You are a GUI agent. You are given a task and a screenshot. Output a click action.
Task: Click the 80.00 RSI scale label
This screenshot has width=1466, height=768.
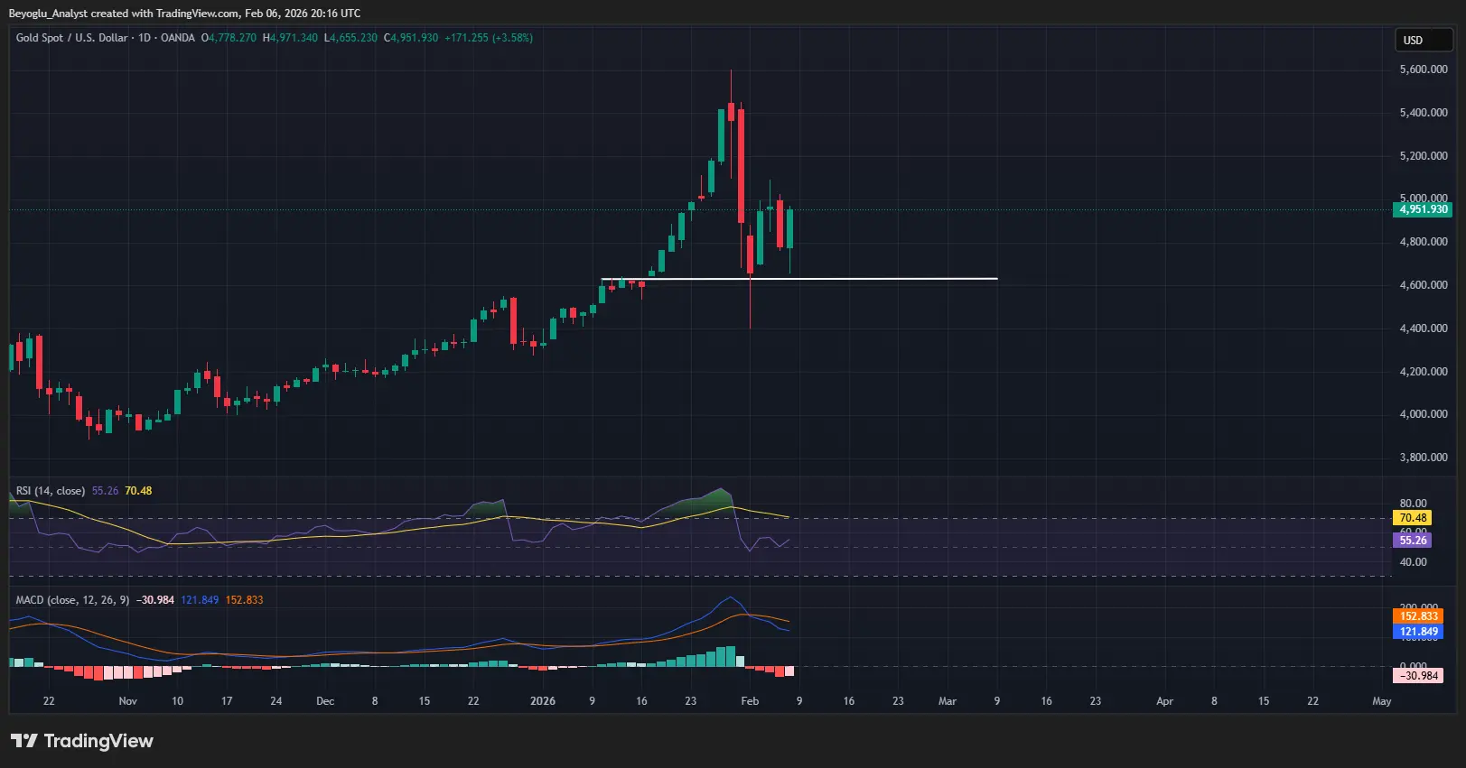(x=1414, y=504)
